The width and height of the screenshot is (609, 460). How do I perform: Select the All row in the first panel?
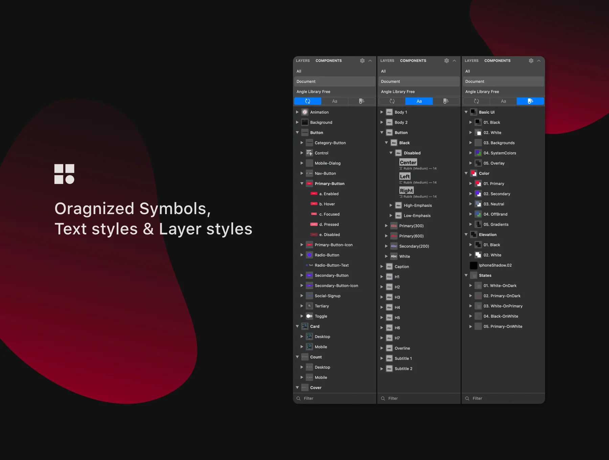click(x=335, y=71)
